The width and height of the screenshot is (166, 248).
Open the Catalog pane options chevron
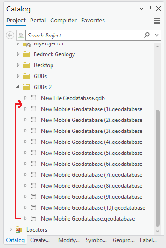coord(141,9)
